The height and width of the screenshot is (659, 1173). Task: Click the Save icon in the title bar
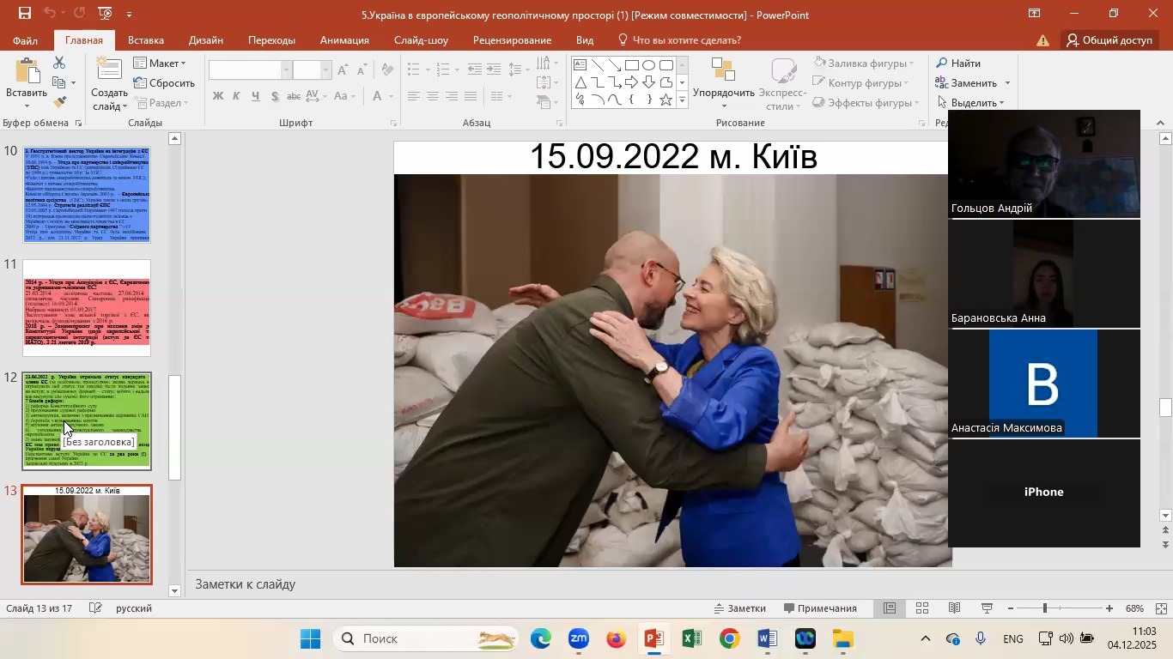[25, 14]
